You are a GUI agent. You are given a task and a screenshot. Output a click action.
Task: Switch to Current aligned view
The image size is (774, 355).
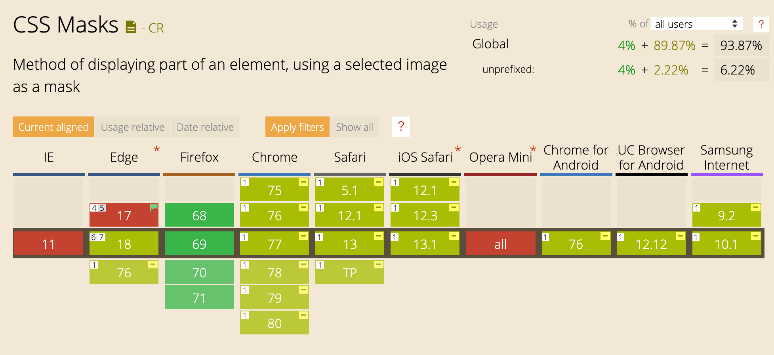coord(53,127)
